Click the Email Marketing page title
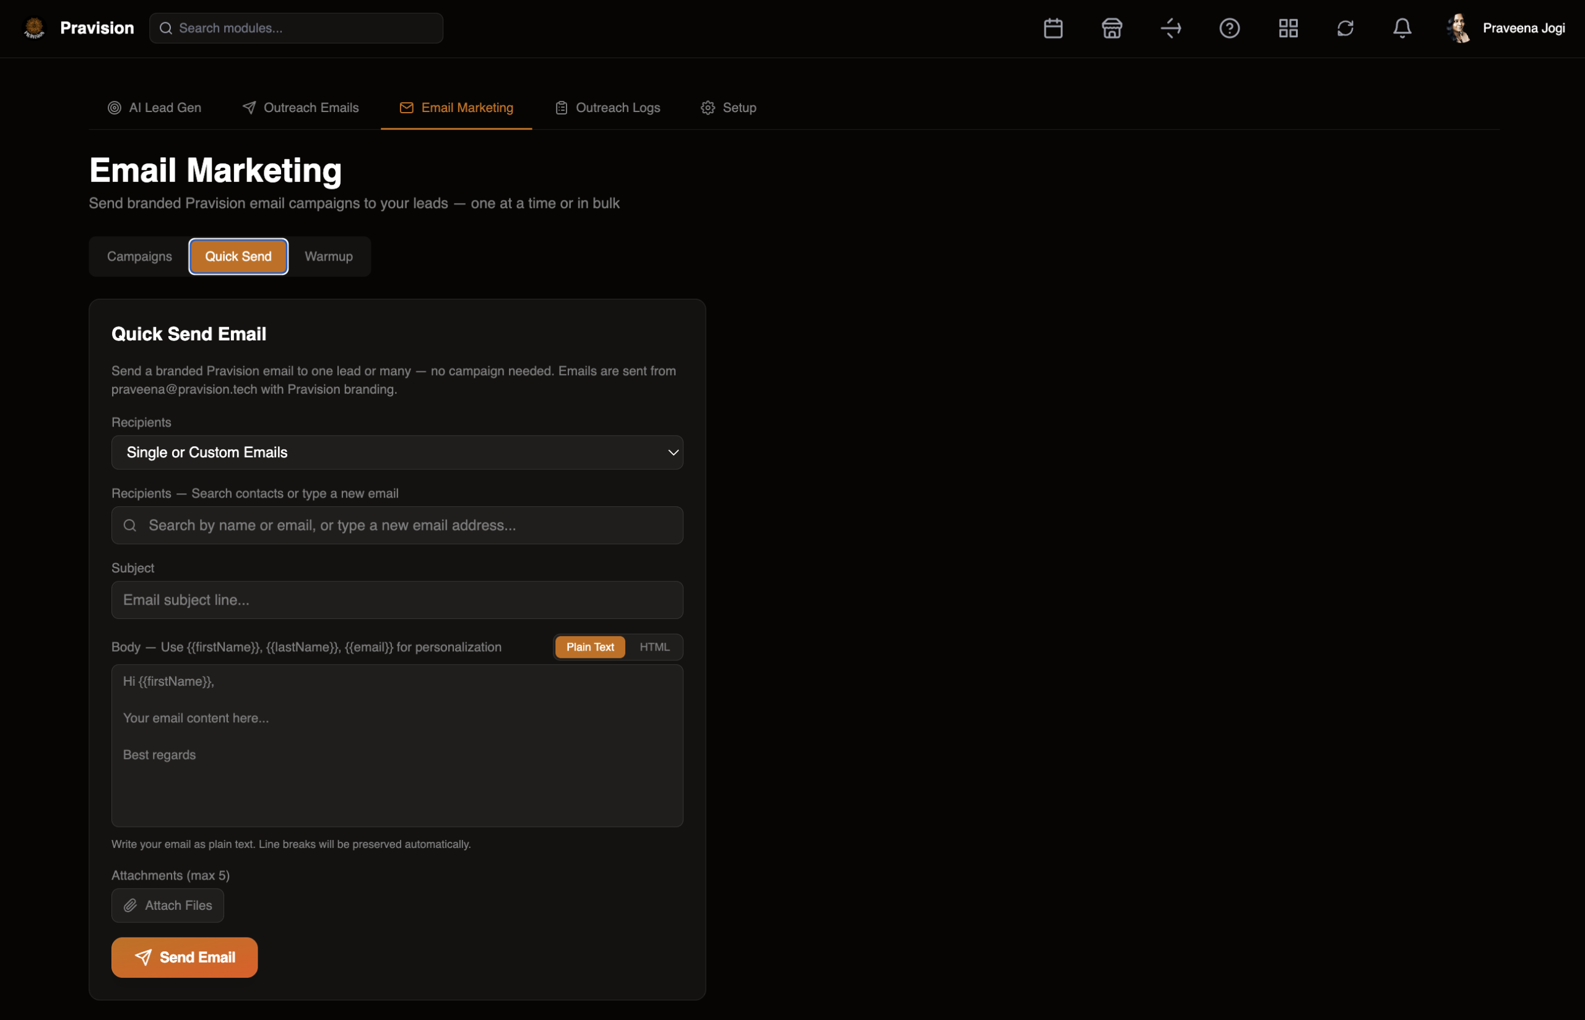Image resolution: width=1585 pixels, height=1020 pixels. (x=215, y=170)
